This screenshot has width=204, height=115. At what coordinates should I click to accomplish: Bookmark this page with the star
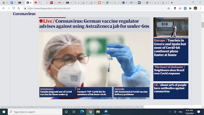(x=169, y=8)
